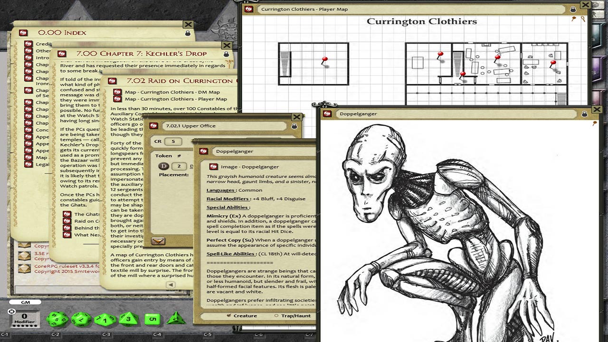Click the lock icon on Upper Office window

[294, 126]
